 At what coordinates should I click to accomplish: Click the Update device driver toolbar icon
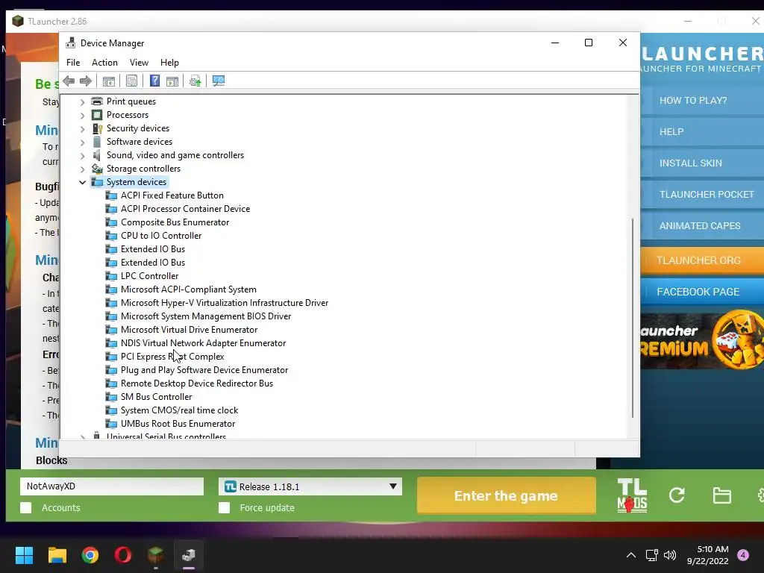(195, 81)
